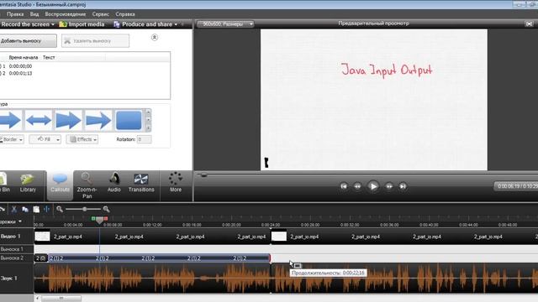Select the selected callout clip on Выноска 2
This screenshot has width=538, height=302.
[x=159, y=258]
